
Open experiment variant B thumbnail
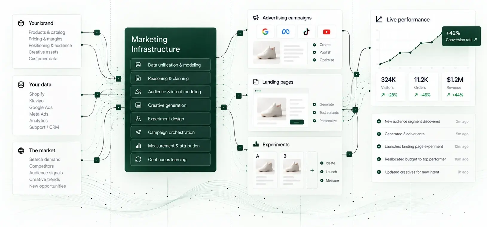tap(292, 170)
